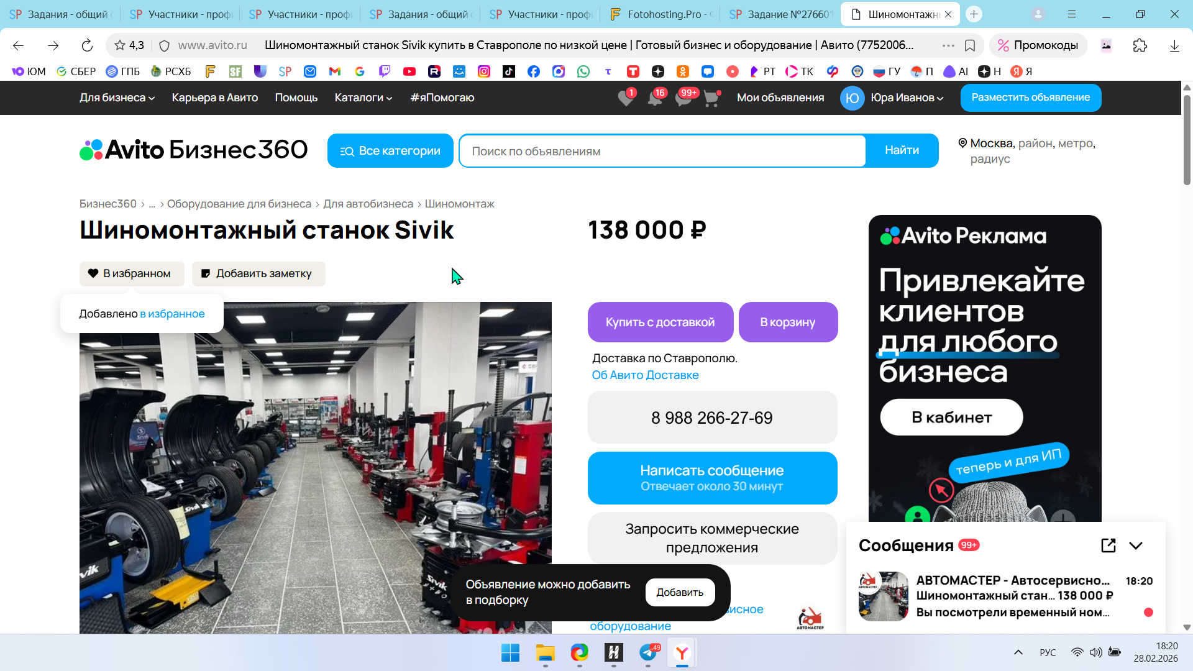This screenshot has width=1193, height=671.
Task: Open browser downloads arrow icon
Action: [1174, 45]
